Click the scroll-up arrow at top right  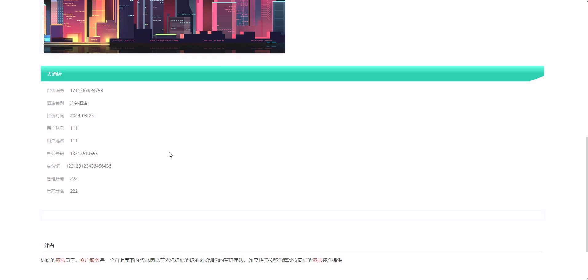click(586, 1)
